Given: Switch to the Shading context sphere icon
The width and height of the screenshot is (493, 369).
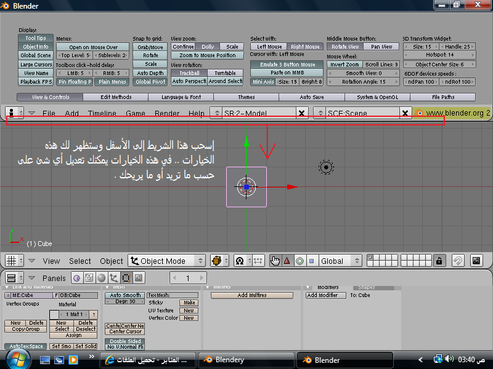Looking at the screenshot, I should pyautogui.click(x=102, y=278).
